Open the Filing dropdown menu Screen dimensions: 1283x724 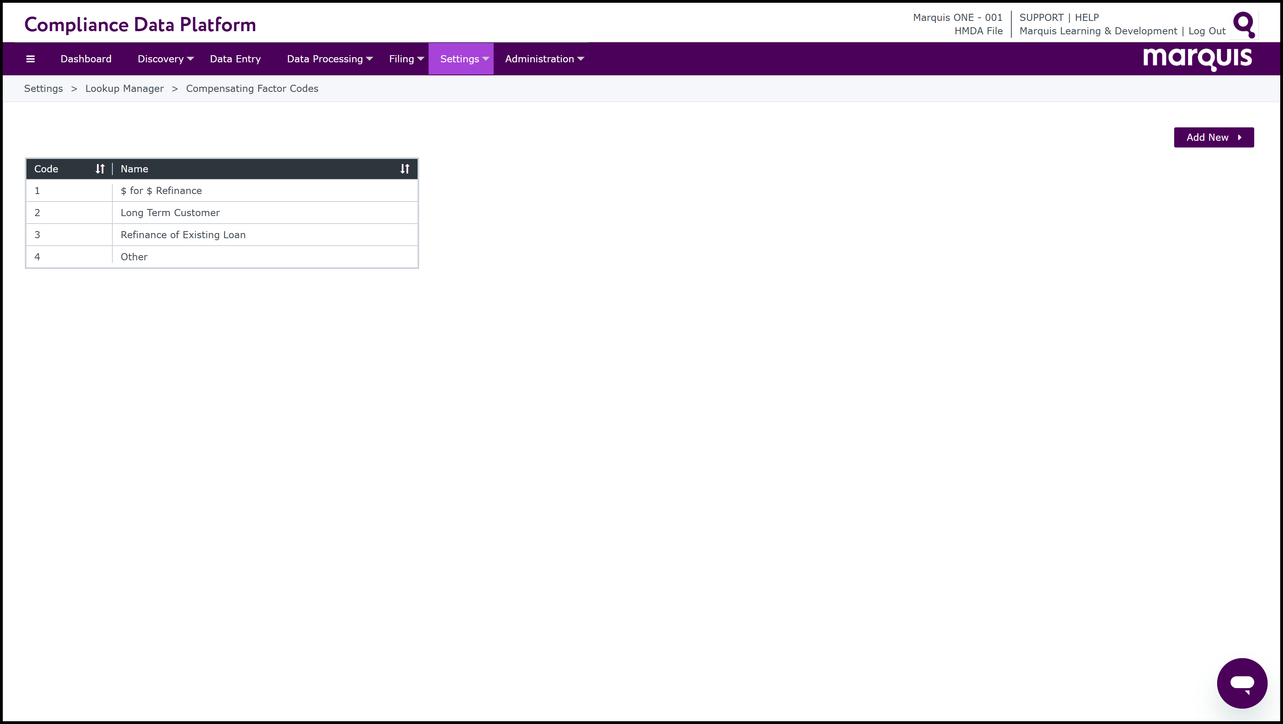pos(406,59)
